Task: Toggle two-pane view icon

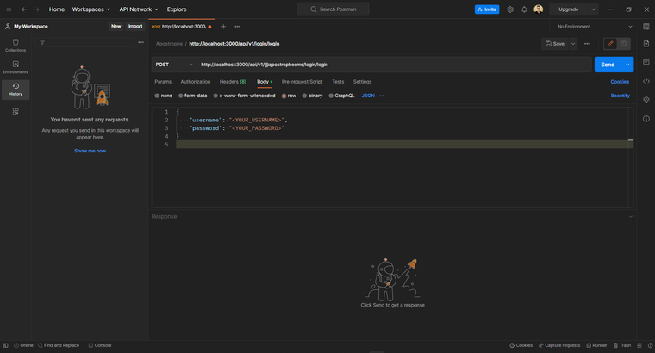Action: 639,345
